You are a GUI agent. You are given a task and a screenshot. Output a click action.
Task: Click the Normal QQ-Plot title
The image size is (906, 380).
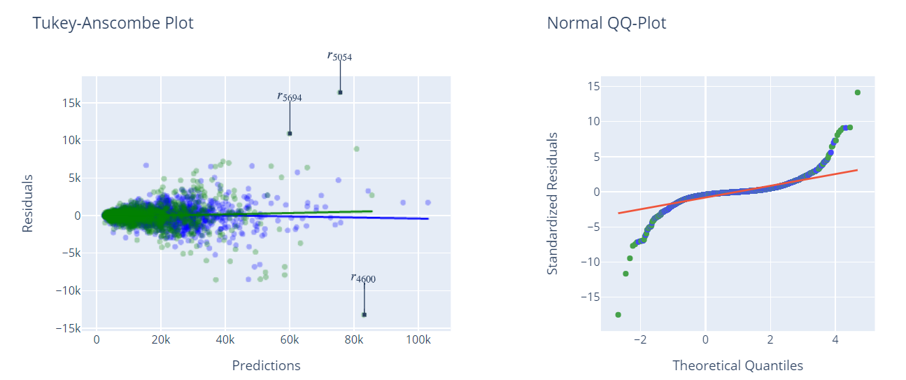coord(607,23)
